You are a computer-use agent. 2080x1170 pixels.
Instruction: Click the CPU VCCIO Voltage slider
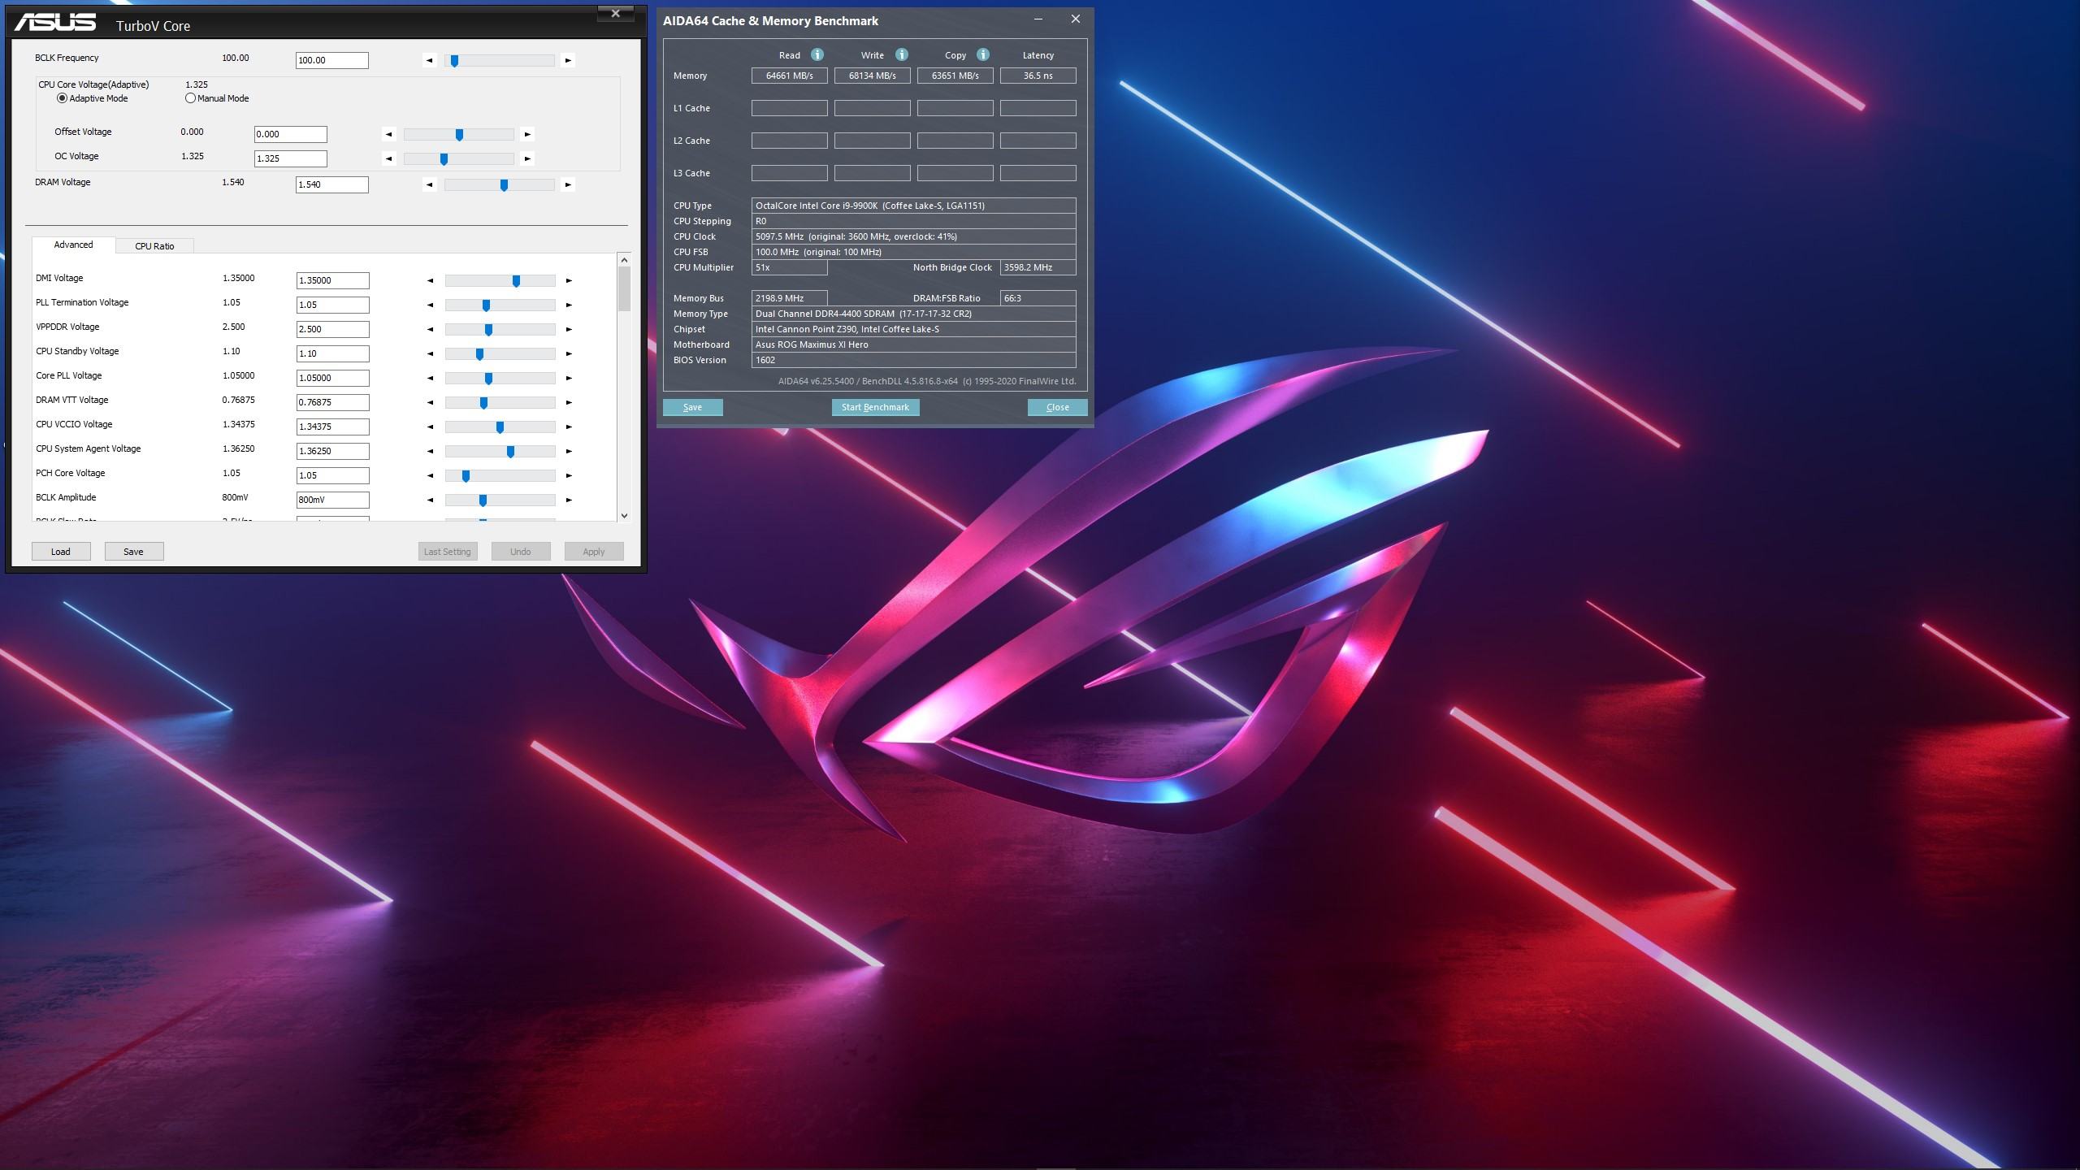(x=500, y=427)
